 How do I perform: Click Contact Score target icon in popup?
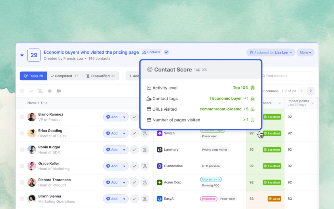coord(150,69)
